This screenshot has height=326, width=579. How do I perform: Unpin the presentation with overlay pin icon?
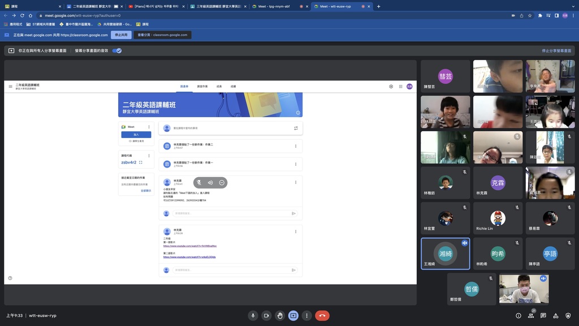pos(199,183)
